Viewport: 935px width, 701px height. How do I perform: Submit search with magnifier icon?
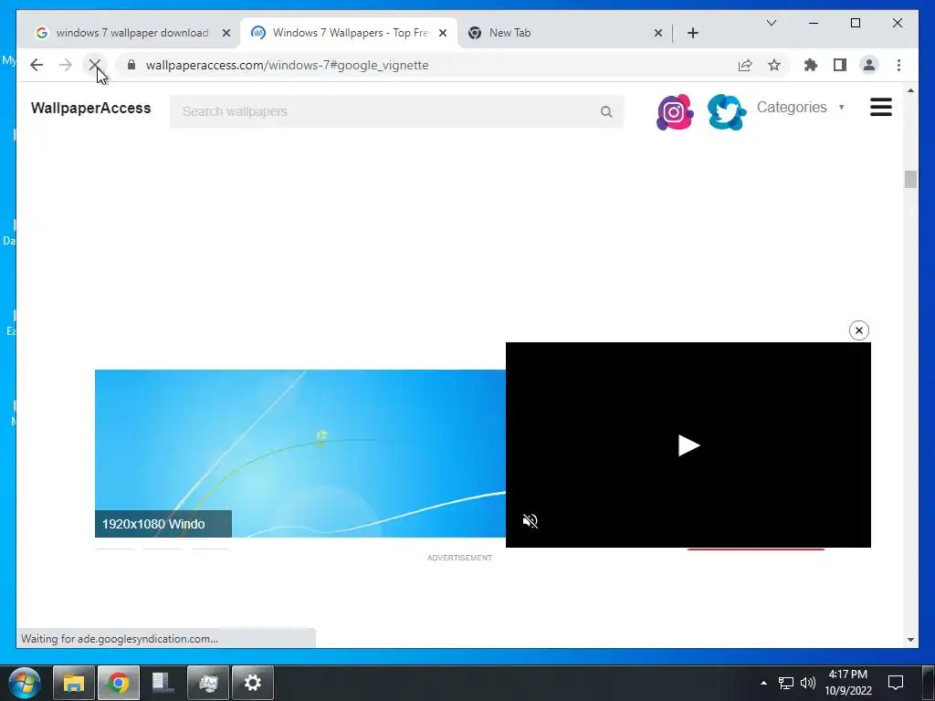click(606, 111)
